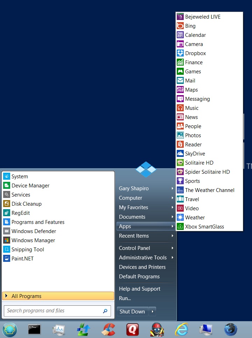
Task: Expand the Gary Shapiro submenu arrow
Action: (173, 188)
